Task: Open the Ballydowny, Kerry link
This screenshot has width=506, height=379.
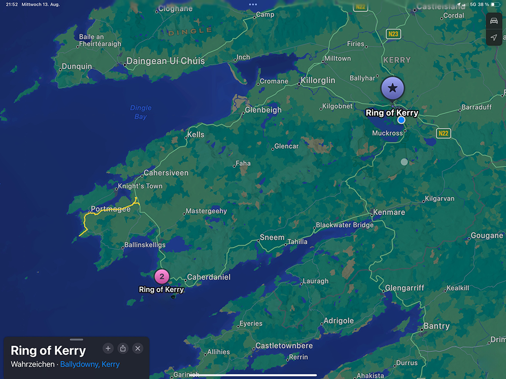Action: point(90,364)
